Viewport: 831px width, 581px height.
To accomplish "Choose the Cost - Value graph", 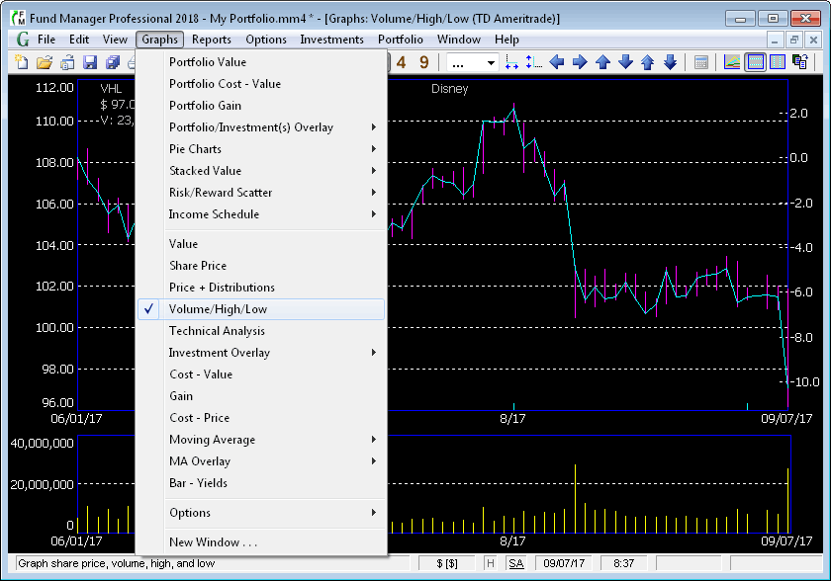I will 261,374.
